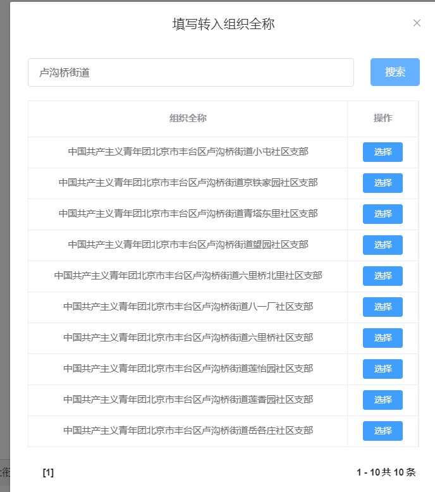Viewport: 435px width, 492px height.
Task: Go to page 1 in pagination
Action: 48,472
